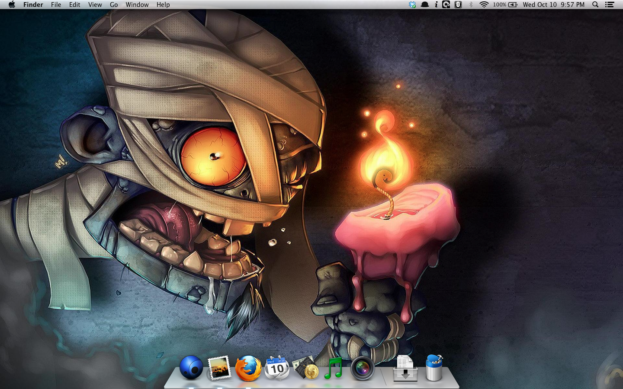Open the blue sphere app in Dock
This screenshot has height=389, width=623.
point(191,367)
